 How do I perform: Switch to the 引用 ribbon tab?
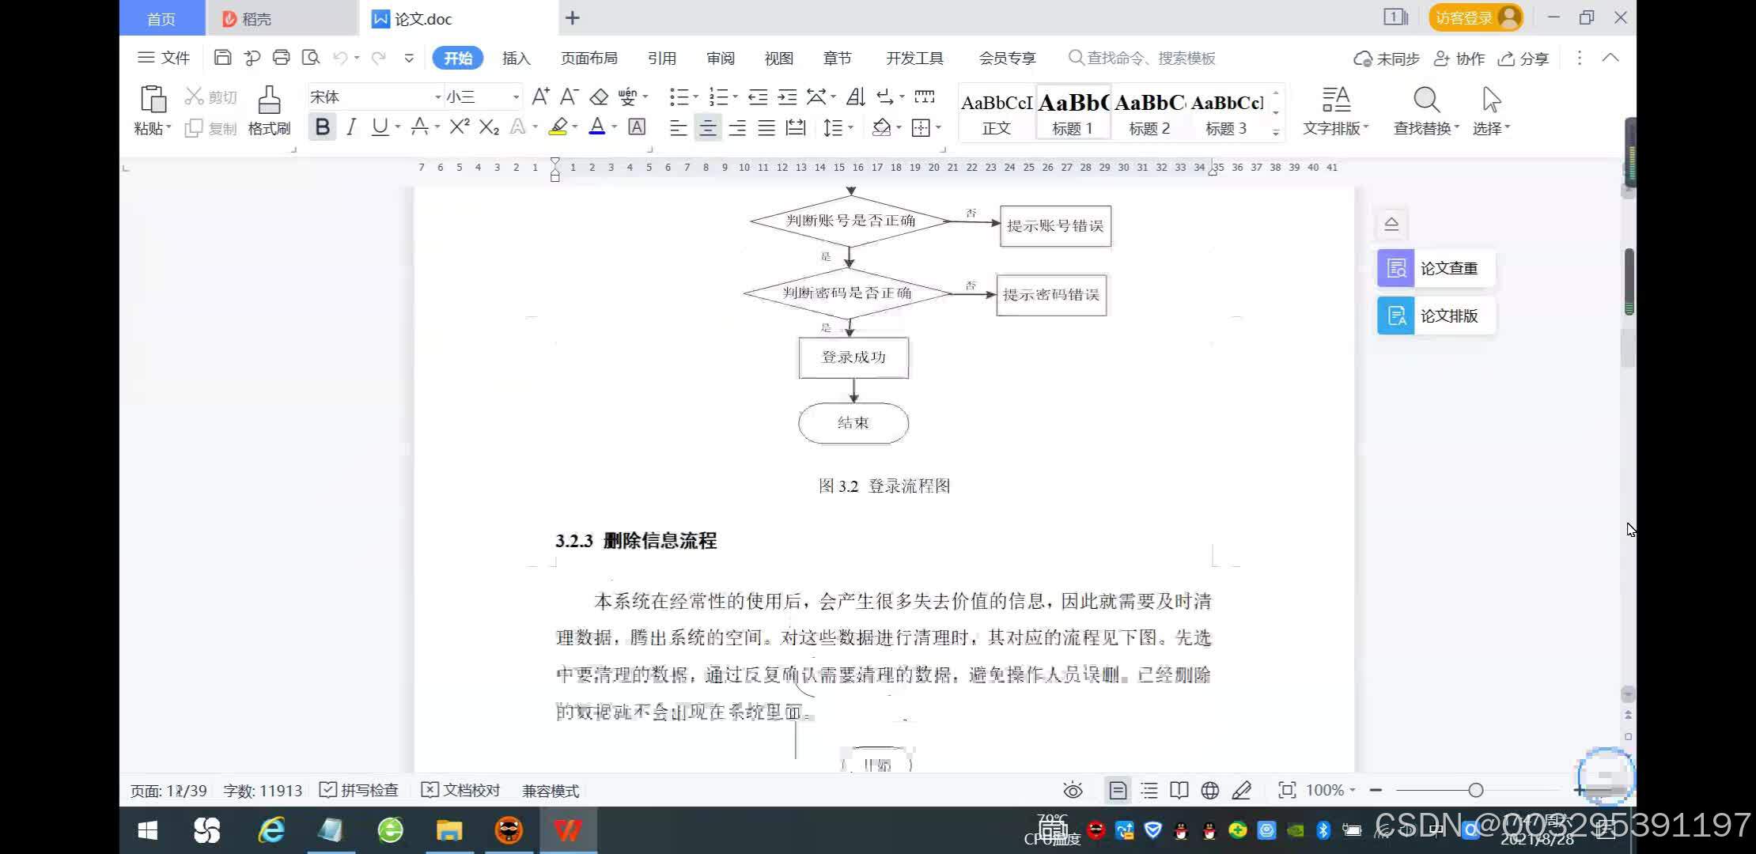coord(661,58)
